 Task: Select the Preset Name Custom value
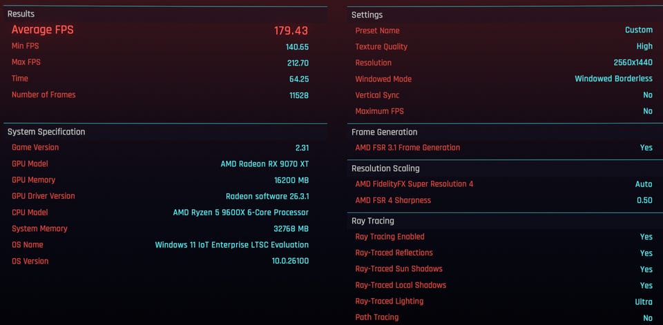click(x=639, y=30)
